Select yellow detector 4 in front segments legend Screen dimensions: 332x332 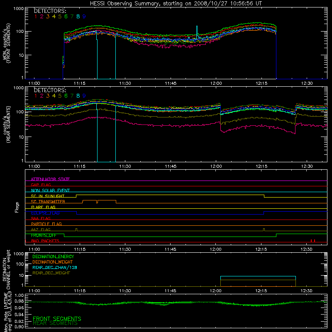coord(54,17)
